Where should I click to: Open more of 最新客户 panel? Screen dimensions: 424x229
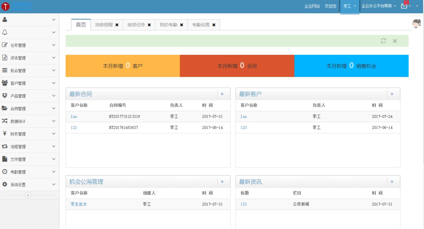pos(392,94)
